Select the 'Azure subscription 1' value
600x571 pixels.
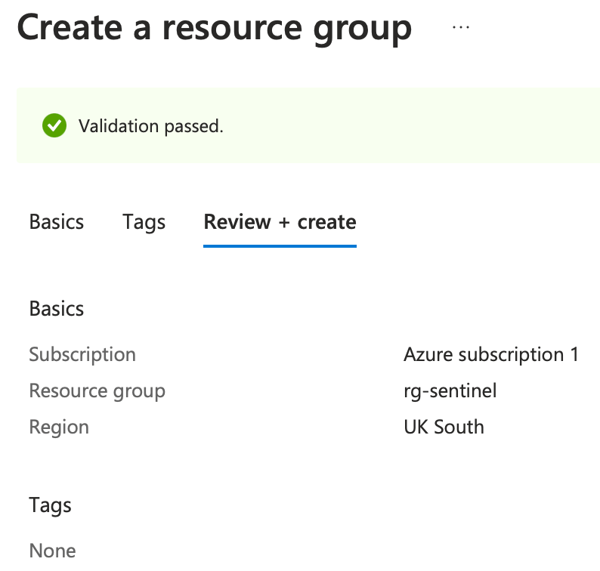[491, 354]
